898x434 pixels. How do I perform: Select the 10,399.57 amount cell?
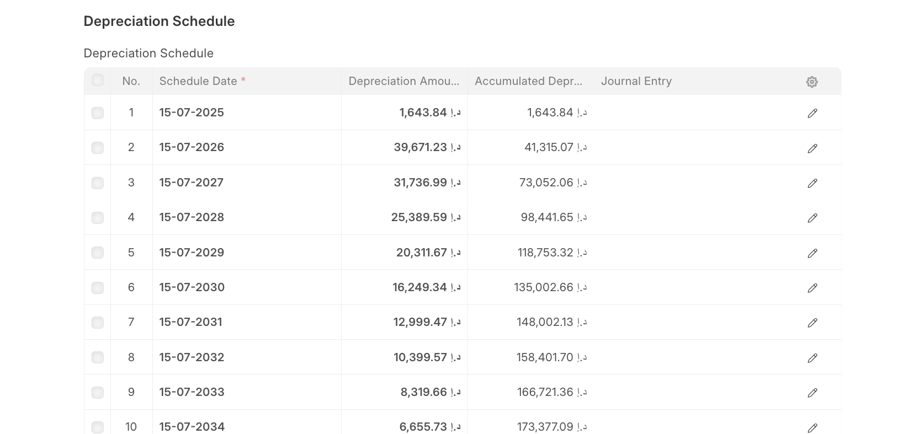point(405,357)
